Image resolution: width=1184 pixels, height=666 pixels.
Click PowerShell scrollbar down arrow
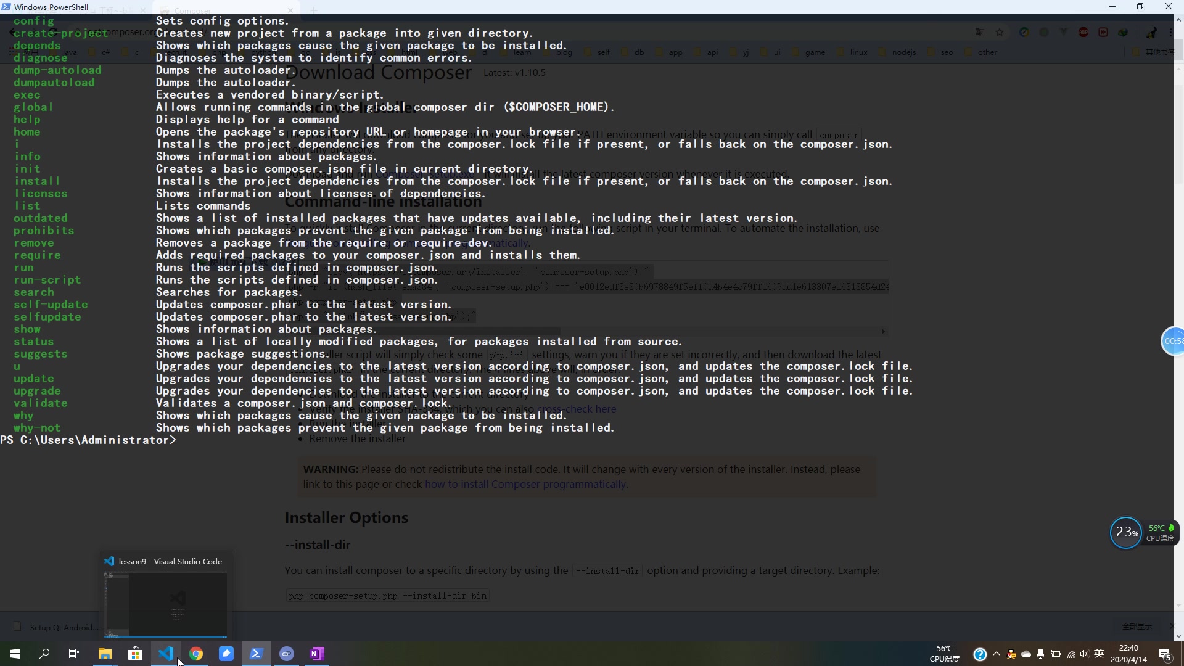(x=1178, y=636)
